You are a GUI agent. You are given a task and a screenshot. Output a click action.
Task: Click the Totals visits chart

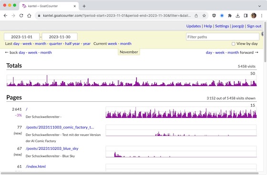pos(132,80)
